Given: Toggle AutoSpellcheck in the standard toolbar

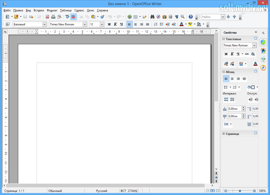Looking at the screenshot, I should [73, 17].
